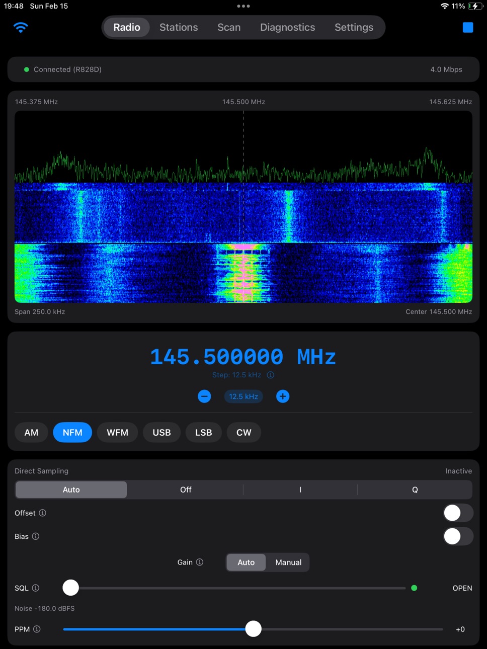Show the Offset info icon

43,513
